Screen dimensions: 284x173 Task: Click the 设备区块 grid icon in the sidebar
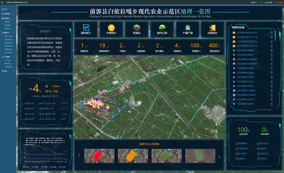tap(2, 18)
